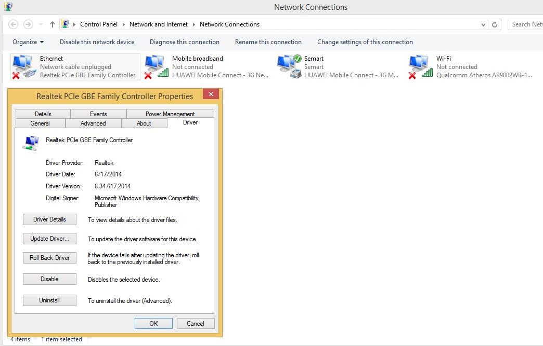Click the Search Network Connections box
543x346 pixels.
click(525, 24)
